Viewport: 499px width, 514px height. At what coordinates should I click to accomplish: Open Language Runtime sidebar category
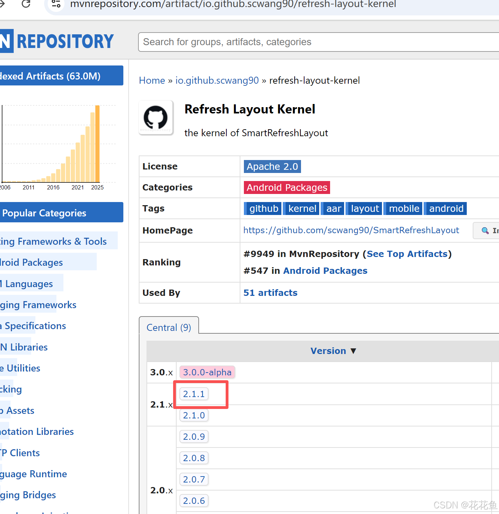point(34,474)
